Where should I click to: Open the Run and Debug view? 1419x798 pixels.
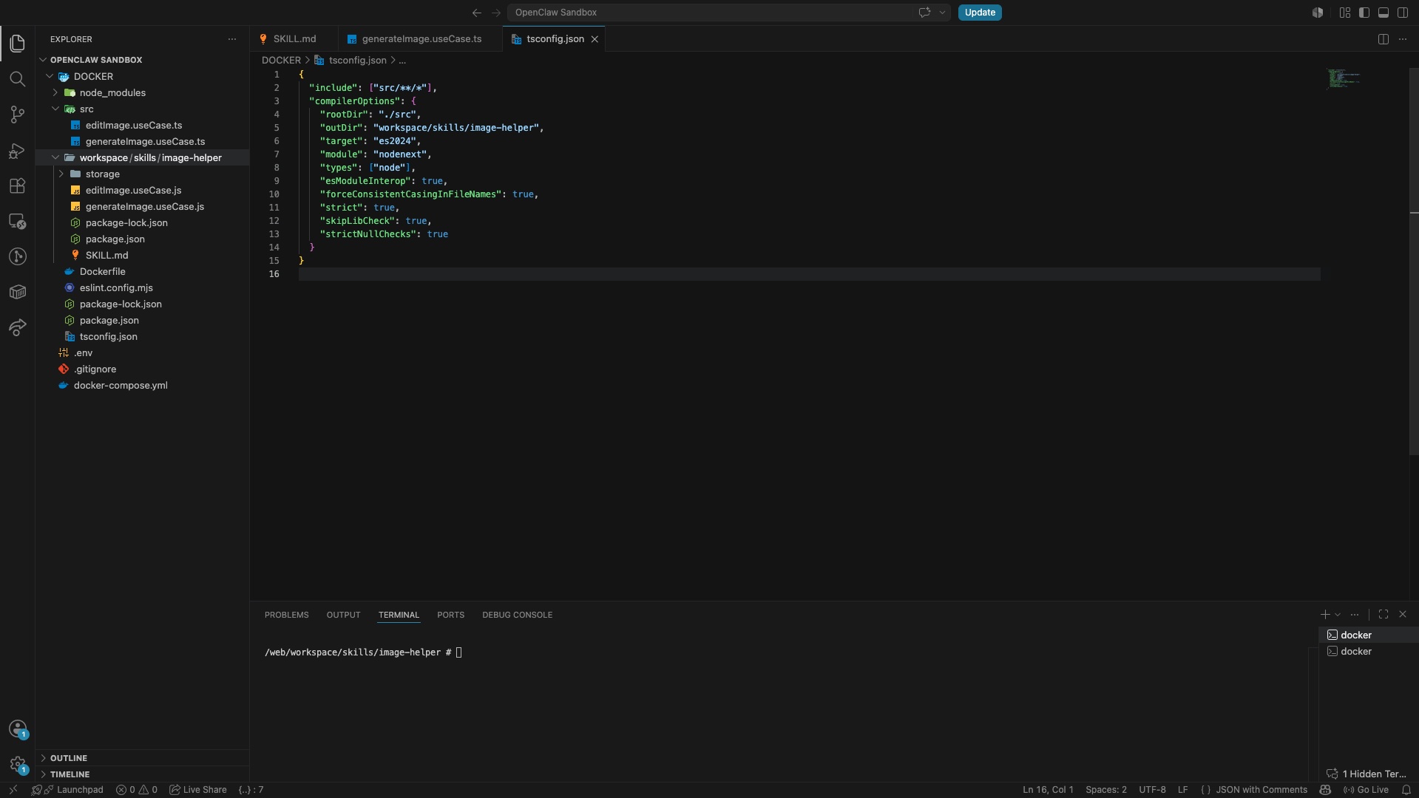pos(17,151)
